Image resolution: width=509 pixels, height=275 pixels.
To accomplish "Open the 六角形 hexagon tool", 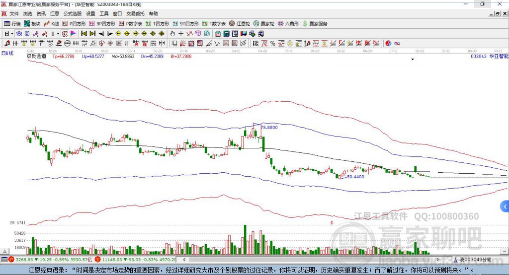I will [x=288, y=24].
